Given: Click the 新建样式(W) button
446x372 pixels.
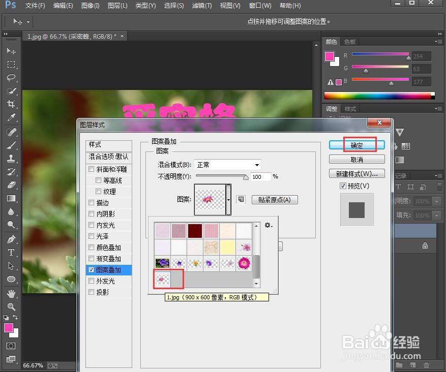Looking at the screenshot, I should 357,173.
